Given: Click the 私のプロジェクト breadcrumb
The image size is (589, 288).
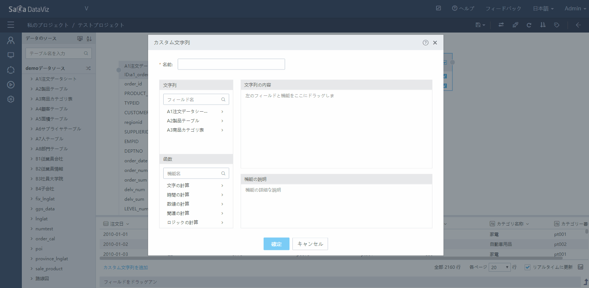Looking at the screenshot, I should (x=48, y=25).
